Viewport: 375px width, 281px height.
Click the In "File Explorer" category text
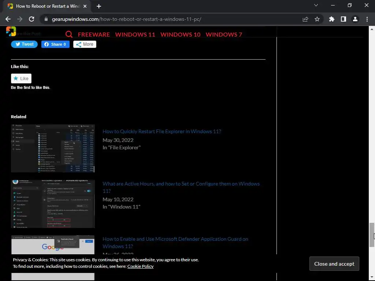click(122, 148)
